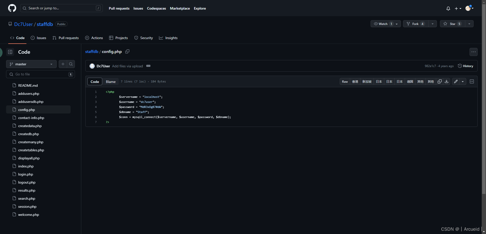Copy the config.php file path
The height and width of the screenshot is (234, 486).
(x=127, y=51)
